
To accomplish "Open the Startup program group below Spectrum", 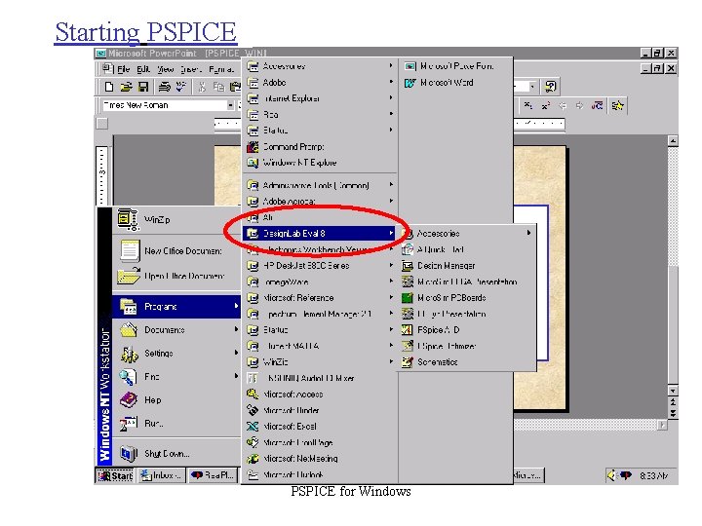I will coord(320,329).
